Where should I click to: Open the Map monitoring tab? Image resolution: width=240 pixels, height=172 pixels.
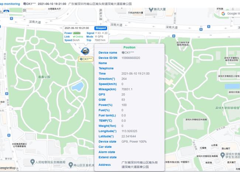10,3
